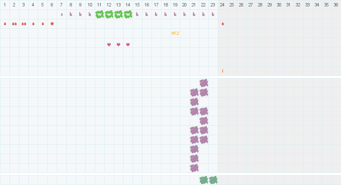Click the heart icon on day 12
Image resolution: width=341 pixels, height=185 pixels.
click(x=109, y=45)
